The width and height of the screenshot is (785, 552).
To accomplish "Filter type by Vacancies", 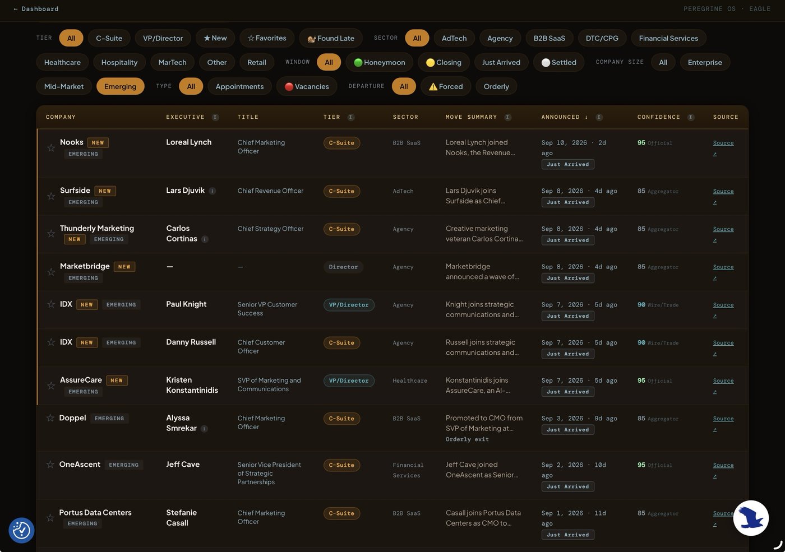I will coord(307,86).
